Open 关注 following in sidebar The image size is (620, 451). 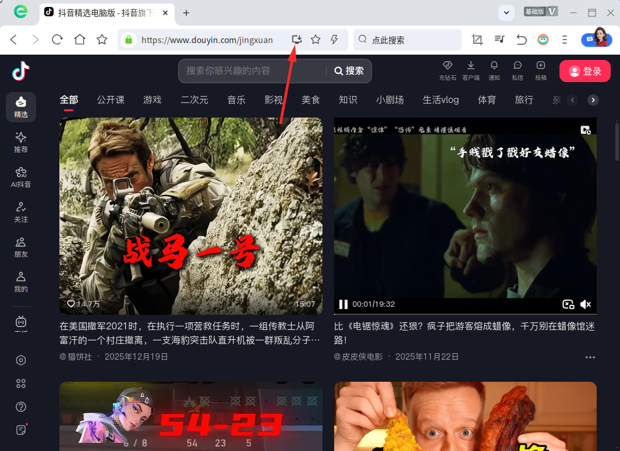point(21,212)
